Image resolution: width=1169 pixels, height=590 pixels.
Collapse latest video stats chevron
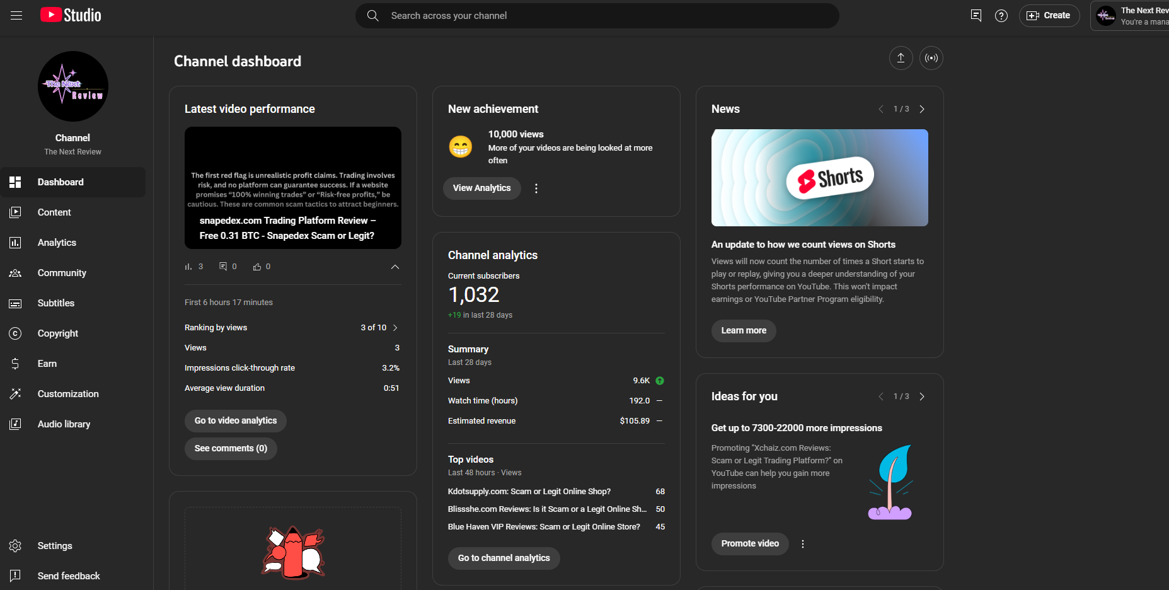[x=395, y=267]
